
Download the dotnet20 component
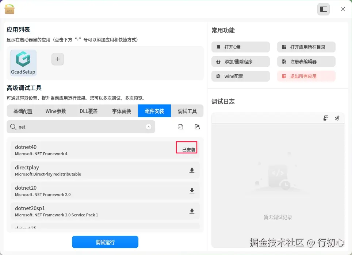coord(192,191)
